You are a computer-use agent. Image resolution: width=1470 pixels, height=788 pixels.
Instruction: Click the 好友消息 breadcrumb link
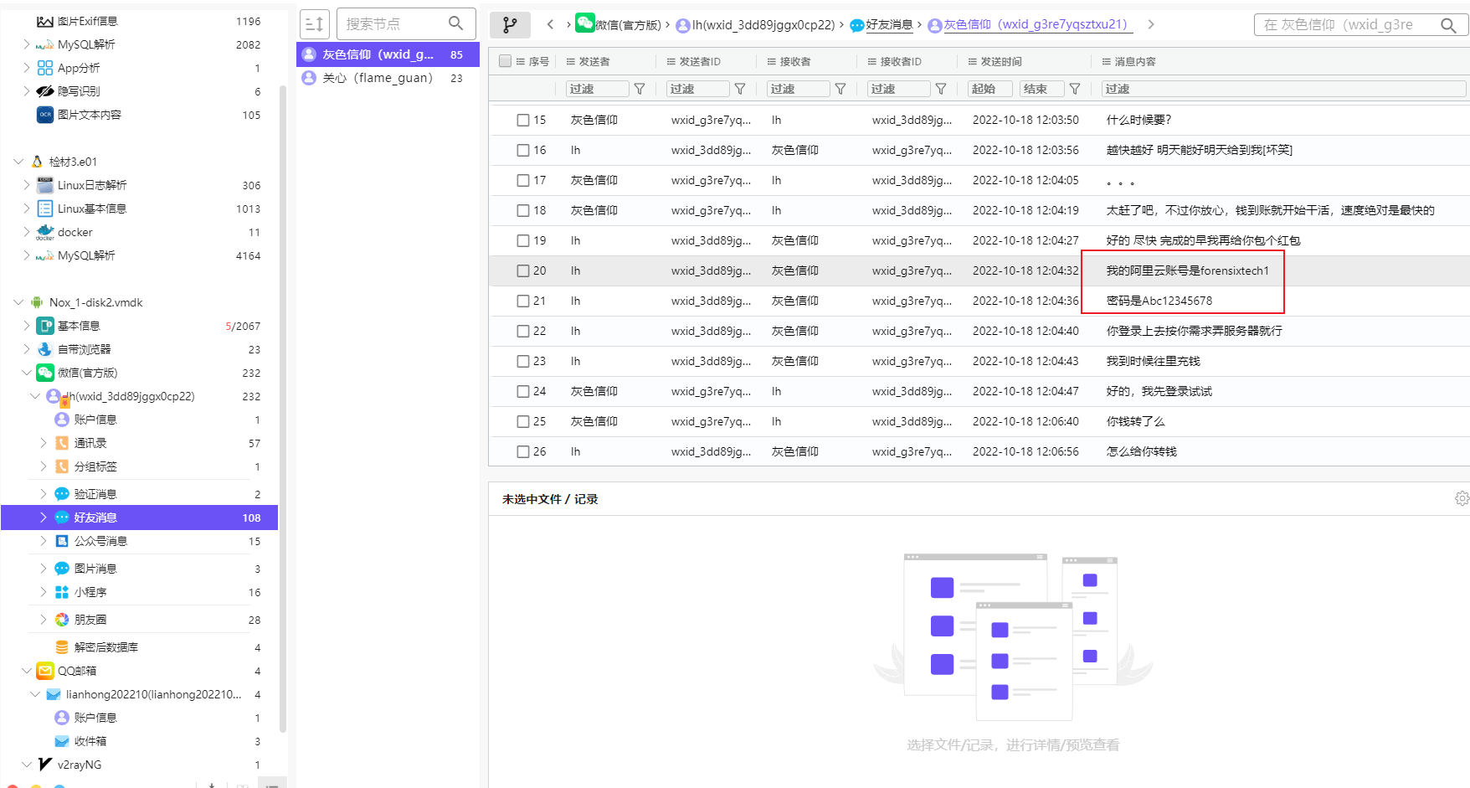pyautogui.click(x=888, y=25)
